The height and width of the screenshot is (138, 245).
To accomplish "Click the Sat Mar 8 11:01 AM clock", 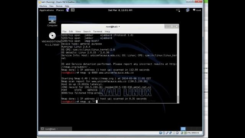I will (x=120, y=10).
